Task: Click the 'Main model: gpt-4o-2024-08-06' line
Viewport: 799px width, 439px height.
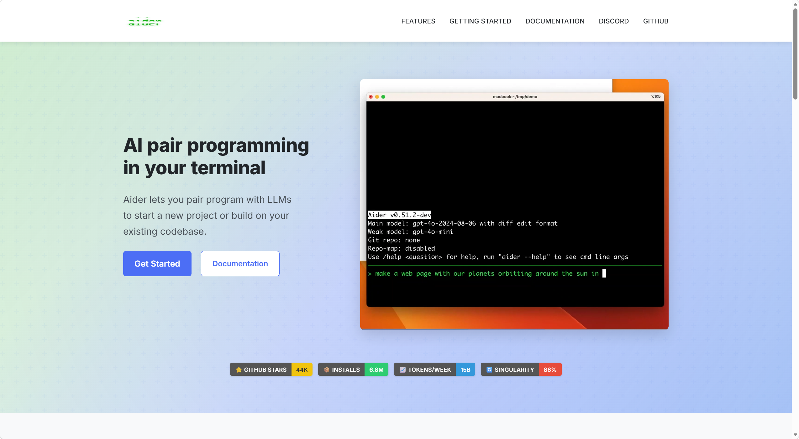Action: pyautogui.click(x=463, y=223)
